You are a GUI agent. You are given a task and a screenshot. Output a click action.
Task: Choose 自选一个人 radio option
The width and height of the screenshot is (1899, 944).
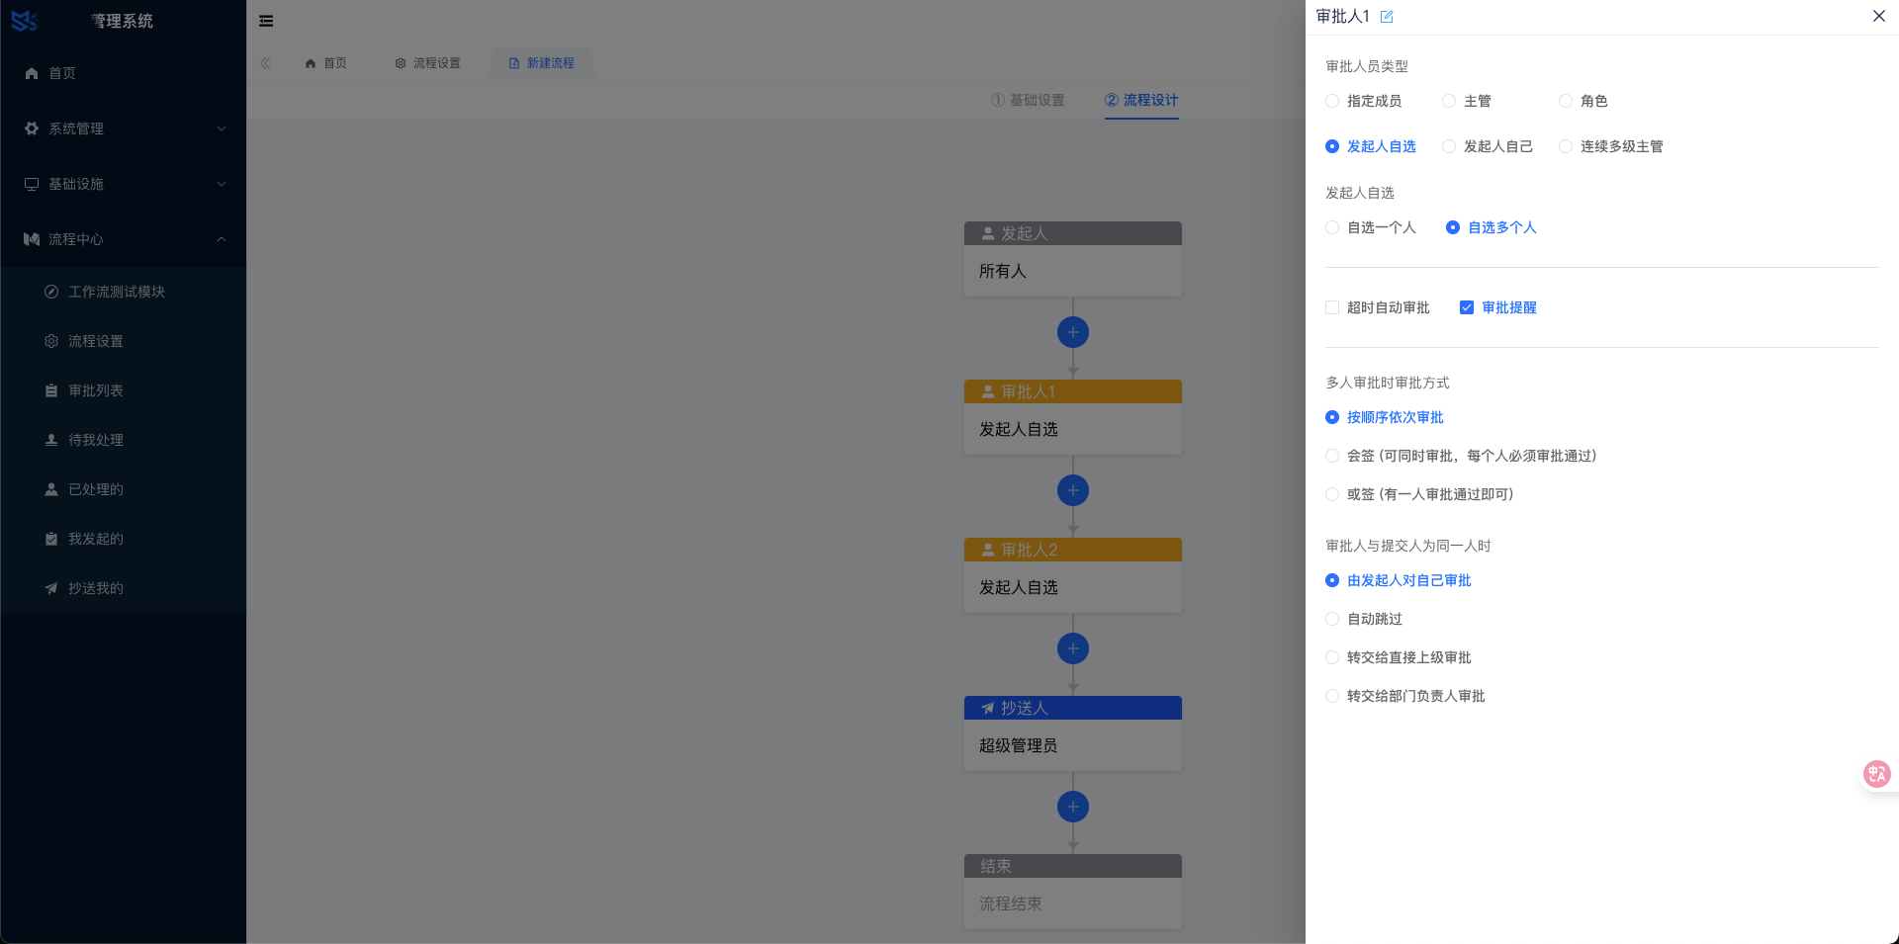click(1332, 227)
